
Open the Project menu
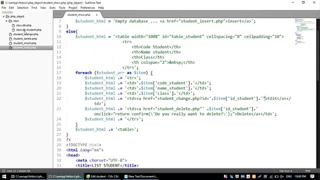pyautogui.click(x=73, y=8)
